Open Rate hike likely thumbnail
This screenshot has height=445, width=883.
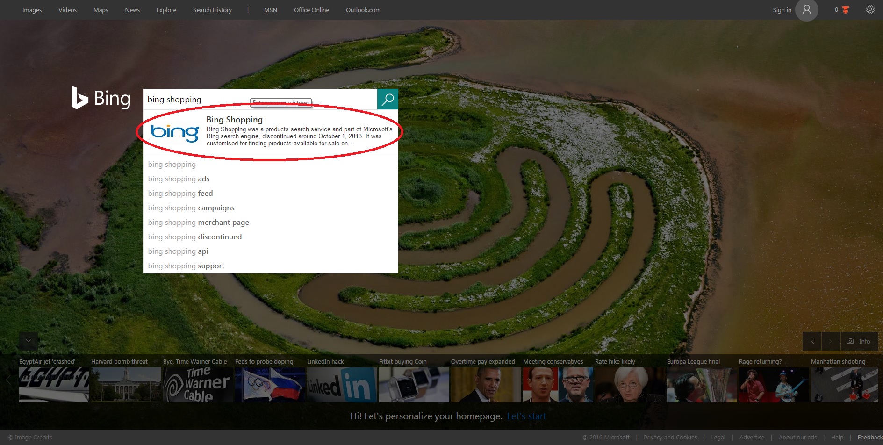pos(630,385)
